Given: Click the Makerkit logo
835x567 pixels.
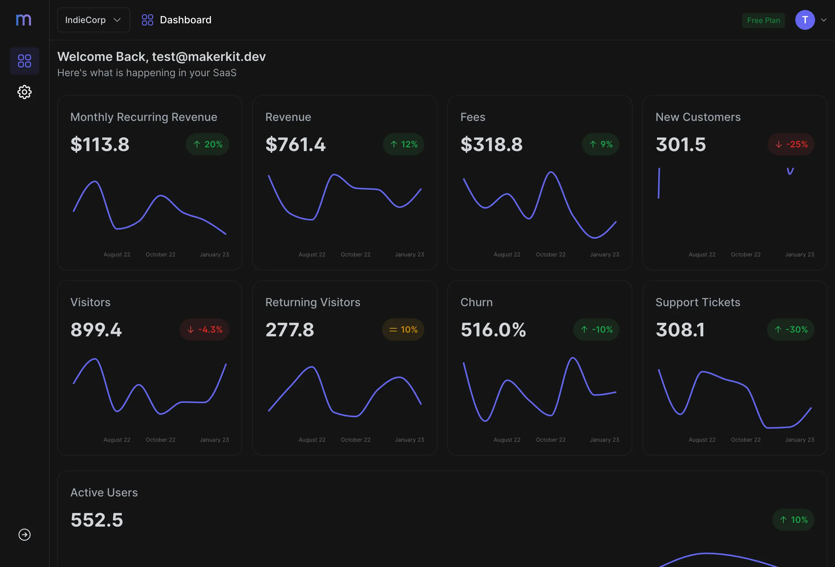Looking at the screenshot, I should pos(24,20).
